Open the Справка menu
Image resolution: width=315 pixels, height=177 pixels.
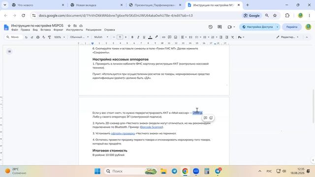pyautogui.click(x=109, y=29)
